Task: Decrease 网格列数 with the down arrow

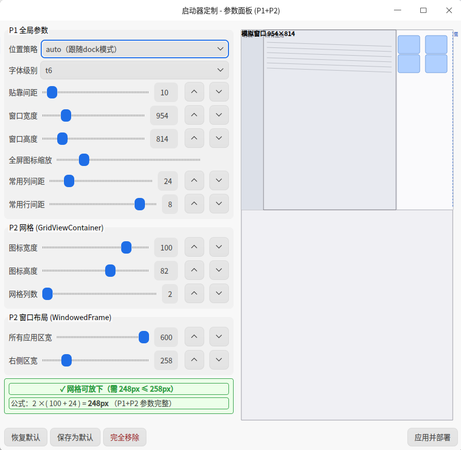Action: 219,294
